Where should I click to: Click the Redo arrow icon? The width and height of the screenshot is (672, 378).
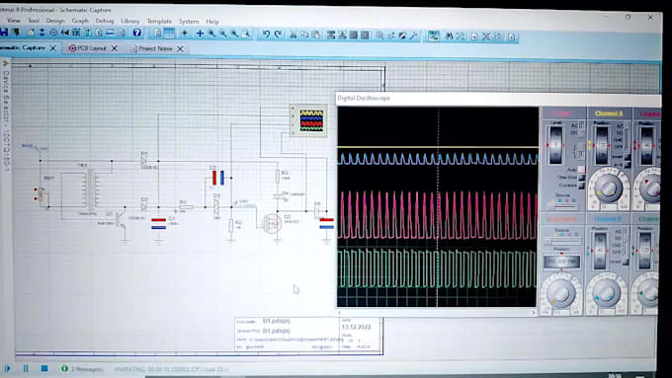point(278,34)
